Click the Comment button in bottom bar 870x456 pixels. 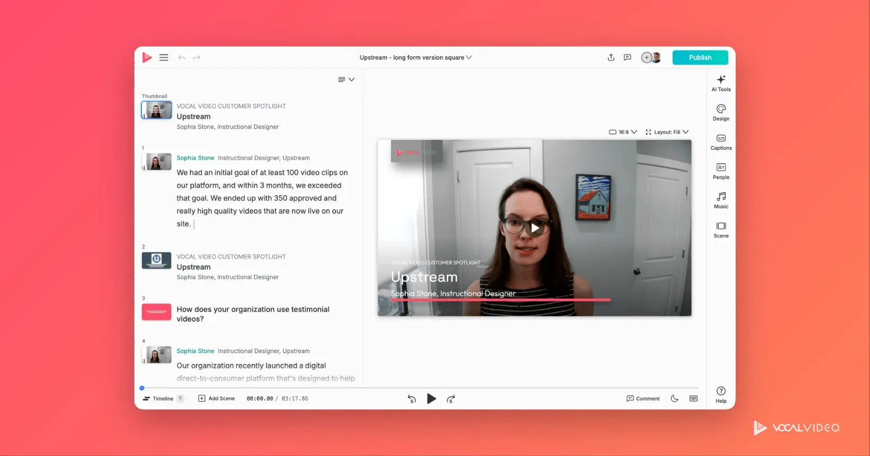[x=643, y=398]
